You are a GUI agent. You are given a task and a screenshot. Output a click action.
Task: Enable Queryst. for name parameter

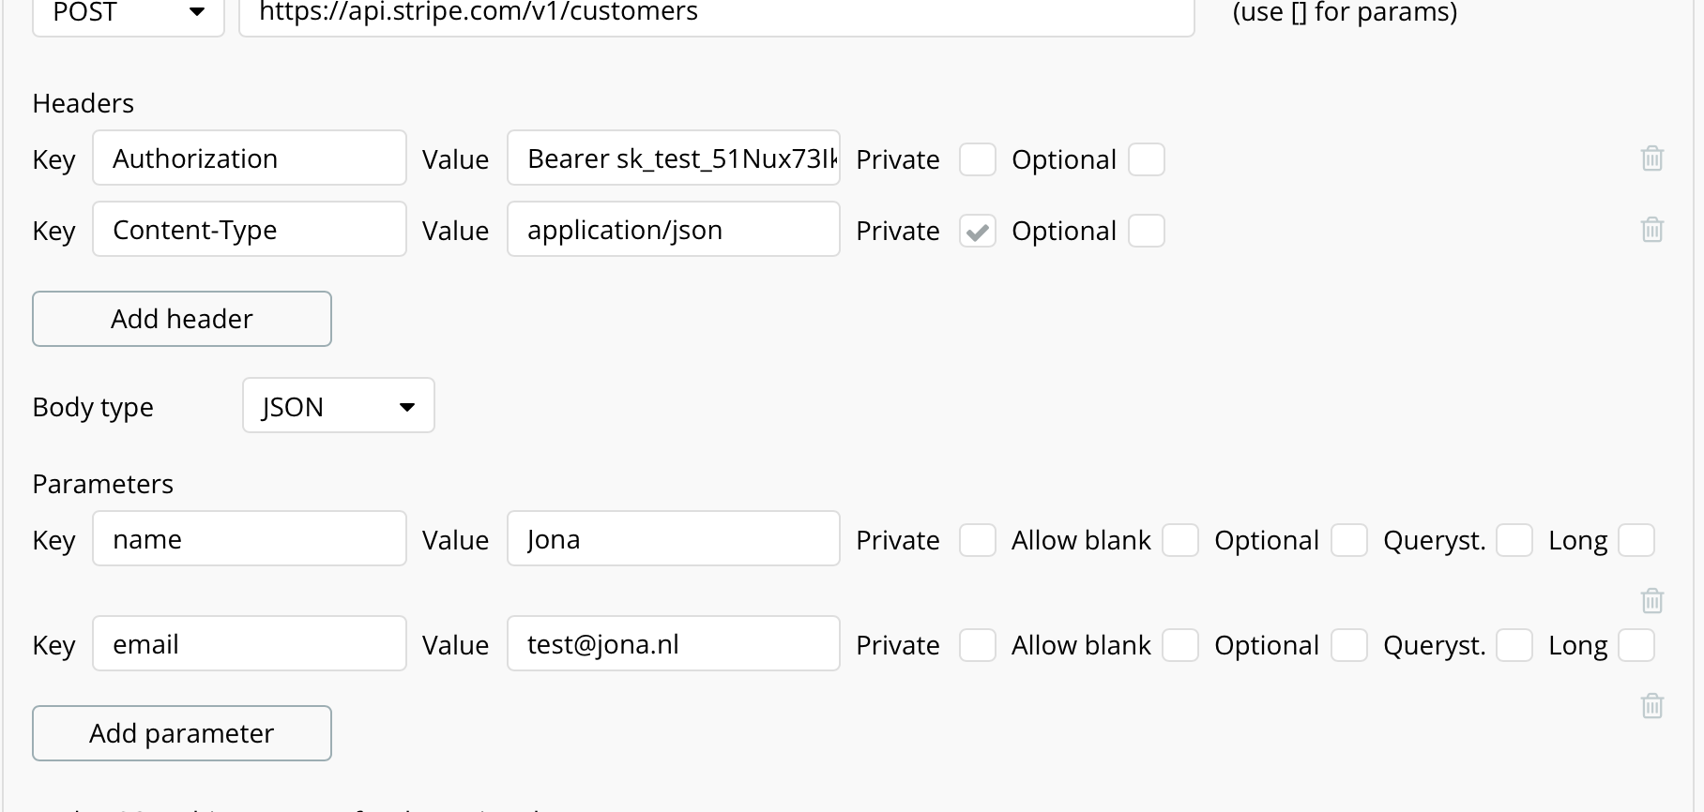(1514, 540)
